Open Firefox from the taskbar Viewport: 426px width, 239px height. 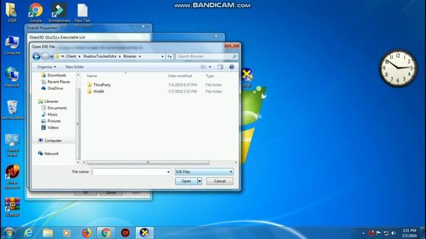[87, 233]
